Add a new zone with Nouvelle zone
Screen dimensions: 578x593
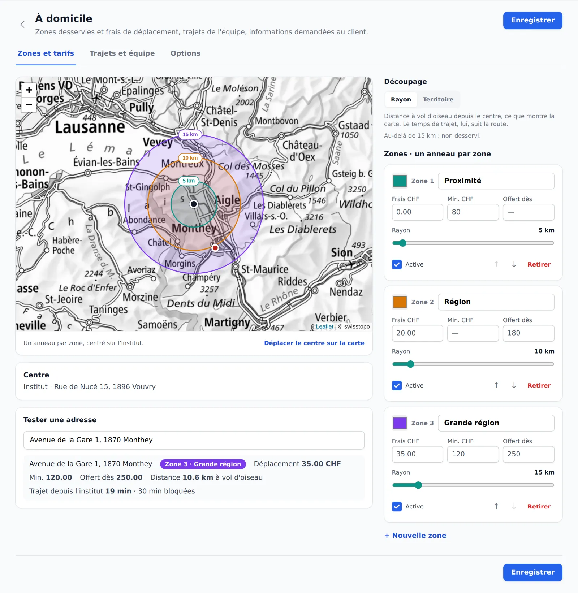[415, 535]
